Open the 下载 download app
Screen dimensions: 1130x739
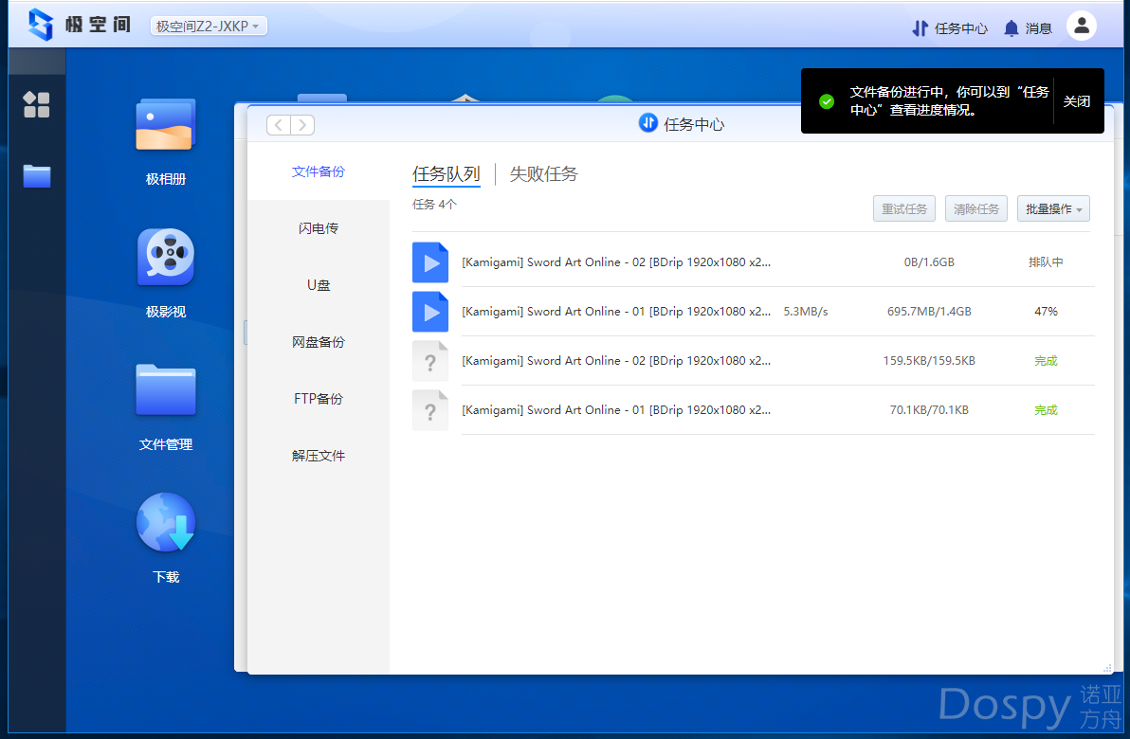coord(166,522)
